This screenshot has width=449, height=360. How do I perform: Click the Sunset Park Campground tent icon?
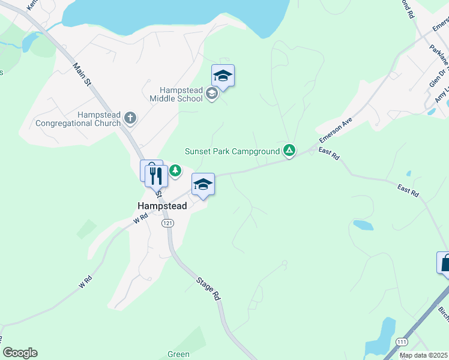289,150
